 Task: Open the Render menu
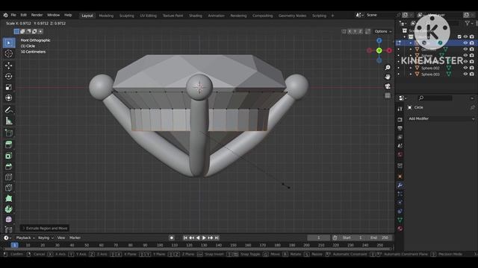coord(37,15)
